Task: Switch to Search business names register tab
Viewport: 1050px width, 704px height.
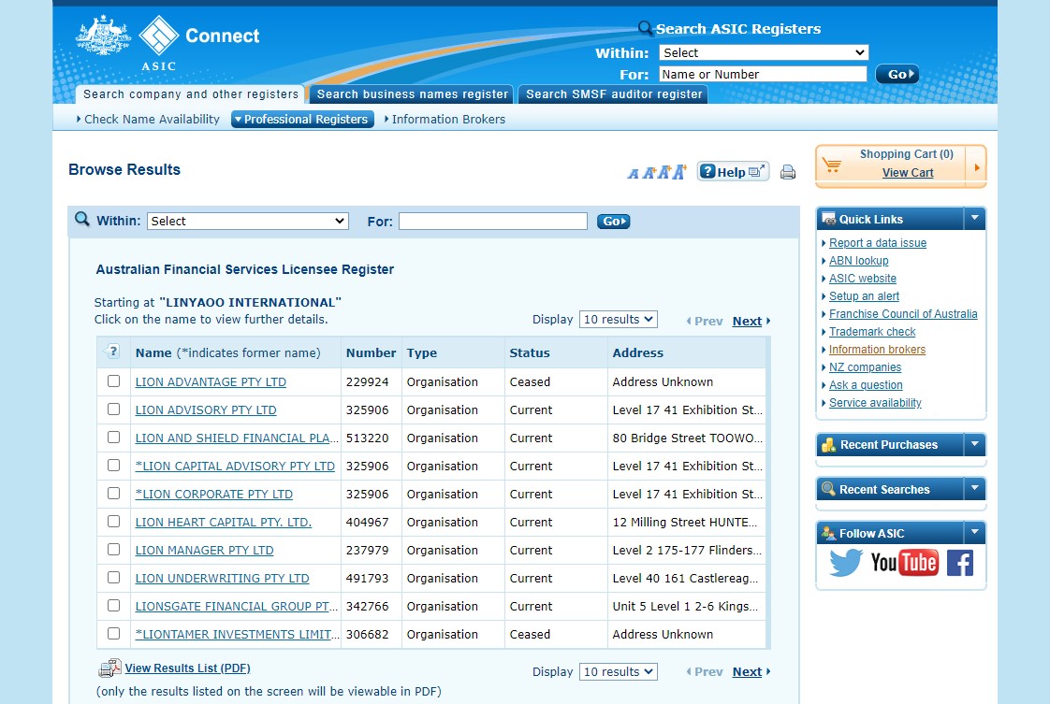Action: click(412, 94)
